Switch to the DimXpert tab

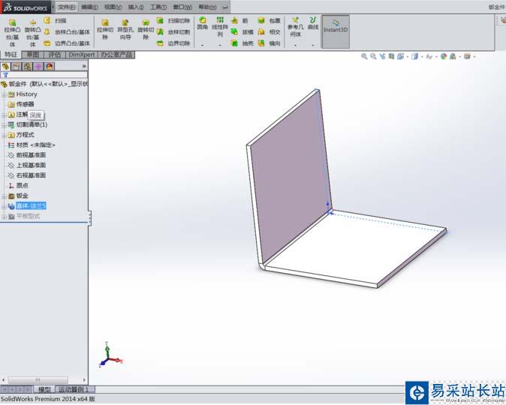(81, 55)
